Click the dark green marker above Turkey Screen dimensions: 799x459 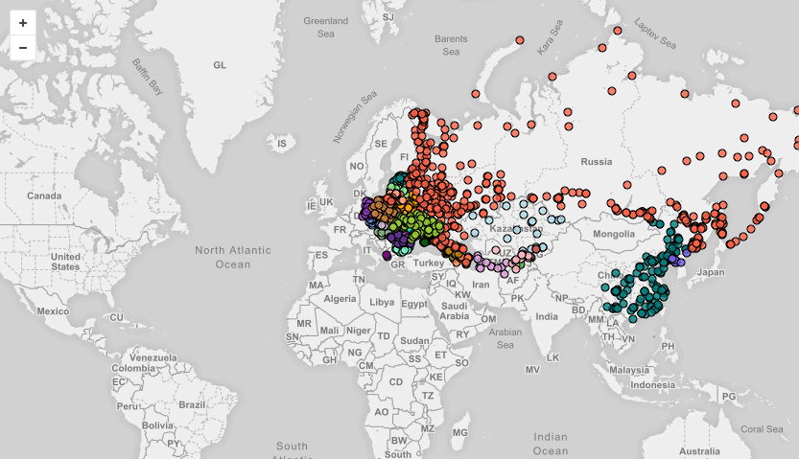(424, 241)
